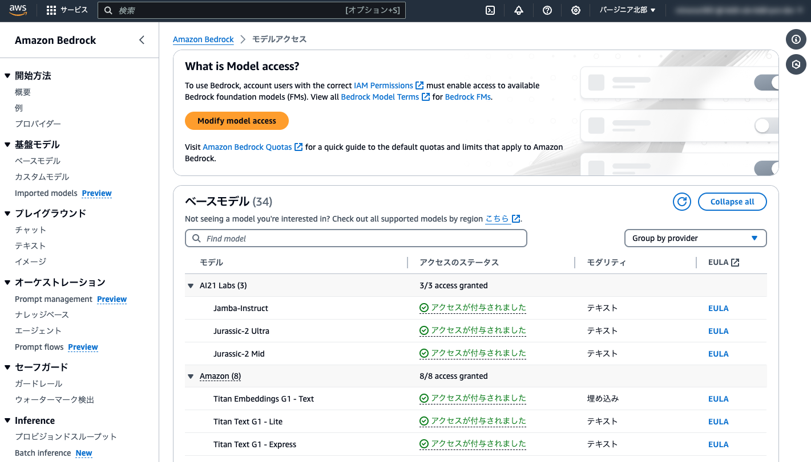The width and height of the screenshot is (811, 462).
Task: Open the Amazon Bedrock Quotas link
Action: 252,147
